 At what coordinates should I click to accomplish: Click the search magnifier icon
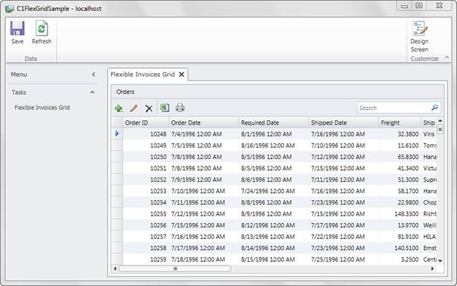[x=434, y=108]
